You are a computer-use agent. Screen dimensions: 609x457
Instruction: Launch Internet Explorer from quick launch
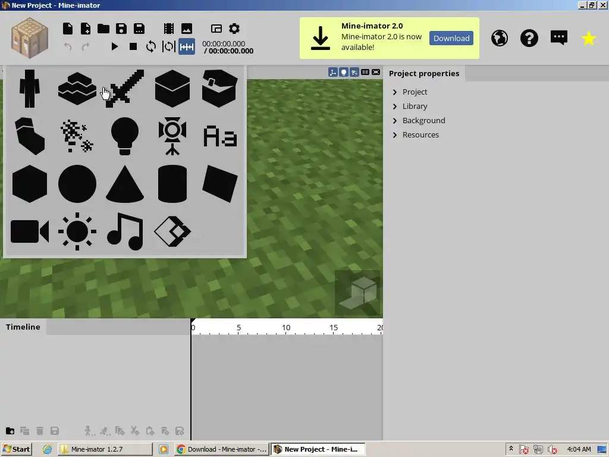pos(48,449)
